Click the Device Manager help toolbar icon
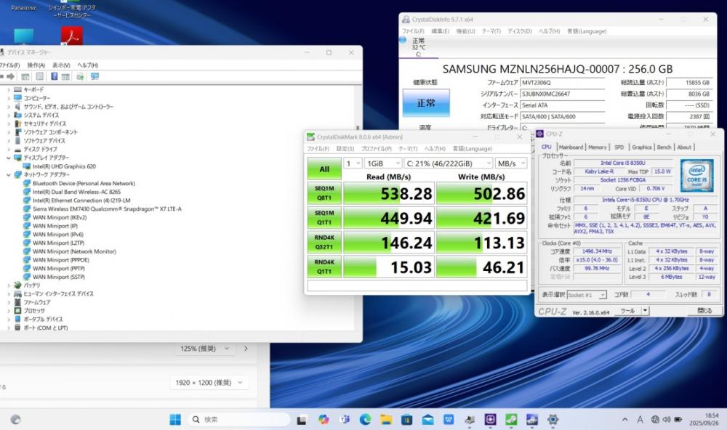The width and height of the screenshot is (727, 430). (x=55, y=76)
